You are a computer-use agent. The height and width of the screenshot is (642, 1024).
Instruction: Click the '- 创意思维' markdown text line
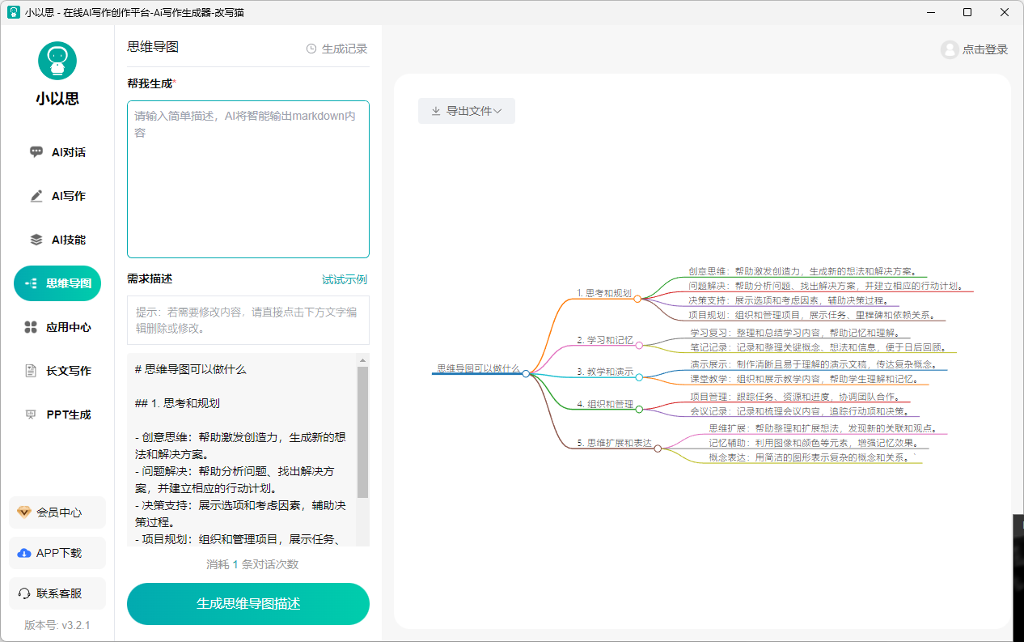pyautogui.click(x=240, y=445)
